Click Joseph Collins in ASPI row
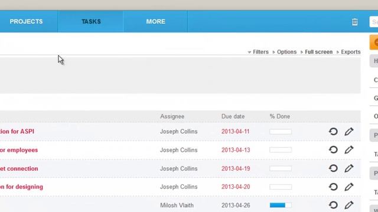This screenshot has height=212, width=378. tap(178, 131)
